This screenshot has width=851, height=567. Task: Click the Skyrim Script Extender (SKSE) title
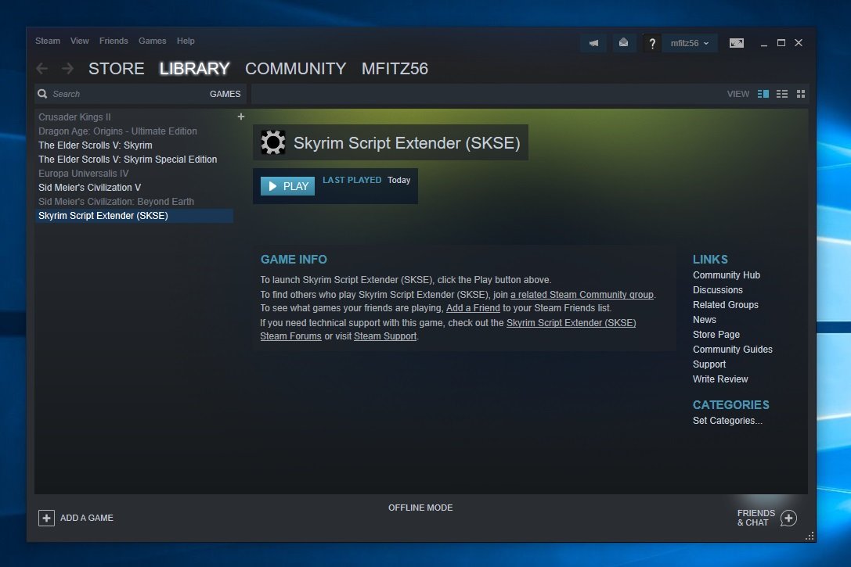[x=406, y=143]
